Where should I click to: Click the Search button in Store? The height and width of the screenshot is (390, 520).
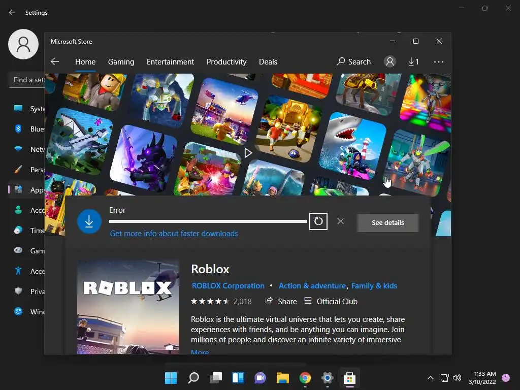click(353, 61)
